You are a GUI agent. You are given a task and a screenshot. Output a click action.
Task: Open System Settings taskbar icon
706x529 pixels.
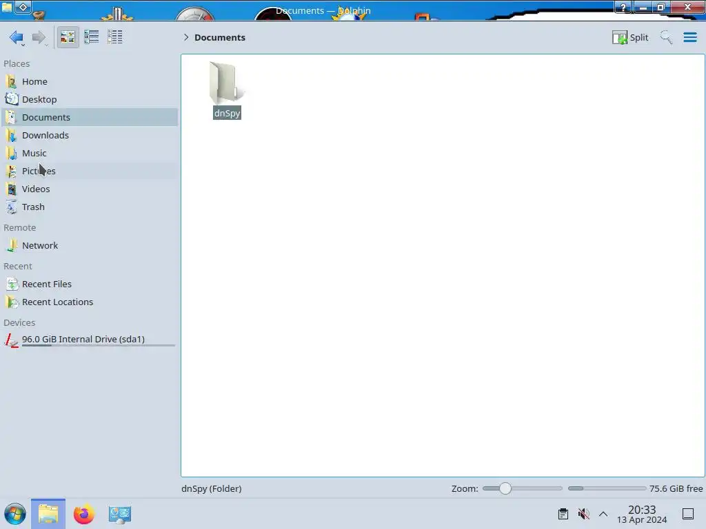[x=120, y=515]
